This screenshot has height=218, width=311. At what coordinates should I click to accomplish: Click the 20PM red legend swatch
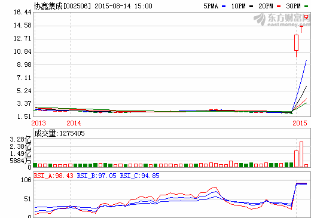tap(279, 7)
